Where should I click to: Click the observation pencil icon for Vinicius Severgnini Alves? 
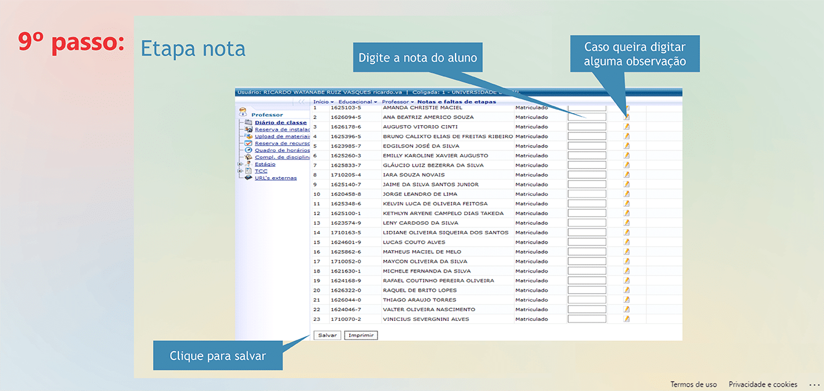click(x=627, y=319)
